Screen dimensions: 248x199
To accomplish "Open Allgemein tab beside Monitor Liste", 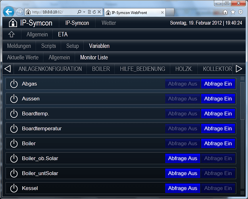I will [x=59, y=57].
